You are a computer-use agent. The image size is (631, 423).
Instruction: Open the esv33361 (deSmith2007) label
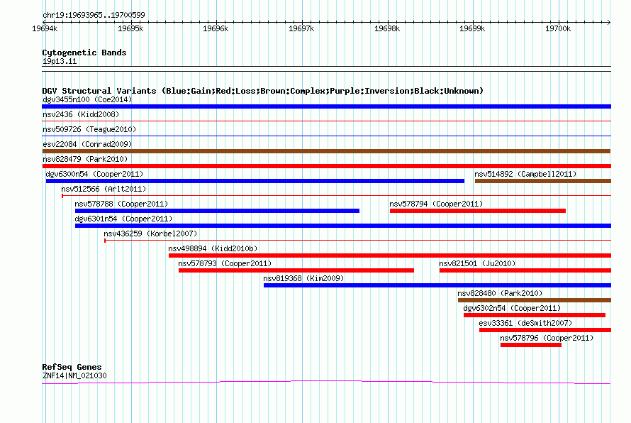(525, 323)
